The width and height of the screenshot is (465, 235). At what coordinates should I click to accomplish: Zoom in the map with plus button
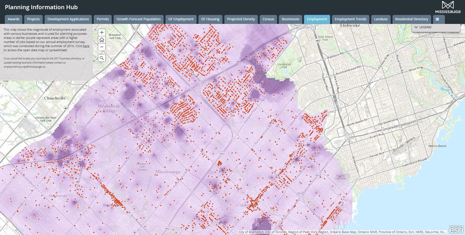(102, 32)
